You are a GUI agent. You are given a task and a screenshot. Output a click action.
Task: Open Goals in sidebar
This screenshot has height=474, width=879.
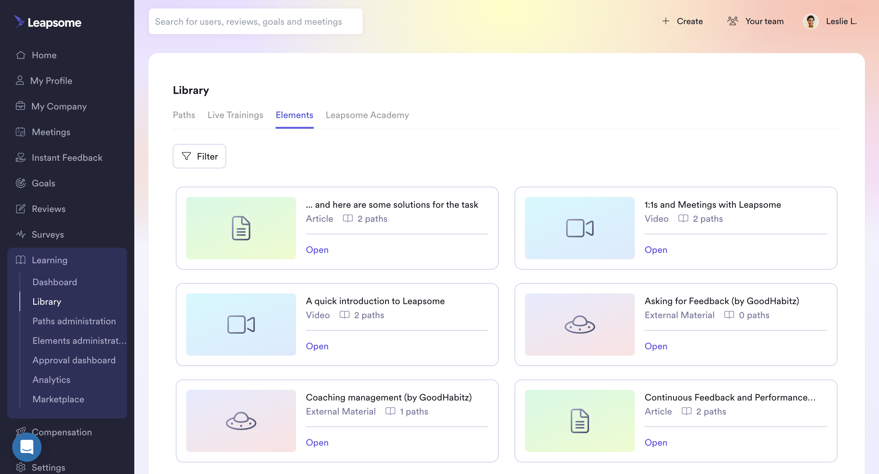(35, 183)
